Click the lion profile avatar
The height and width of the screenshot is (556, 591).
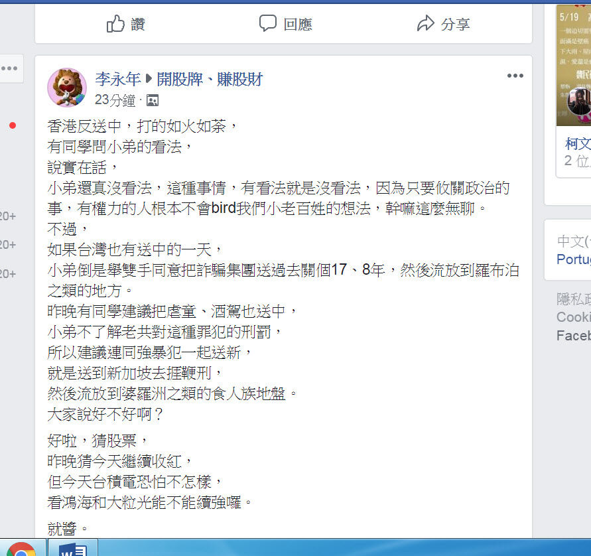[67, 88]
